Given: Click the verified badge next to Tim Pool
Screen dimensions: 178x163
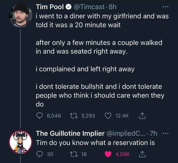Looking at the screenshot, I should 69,7.
